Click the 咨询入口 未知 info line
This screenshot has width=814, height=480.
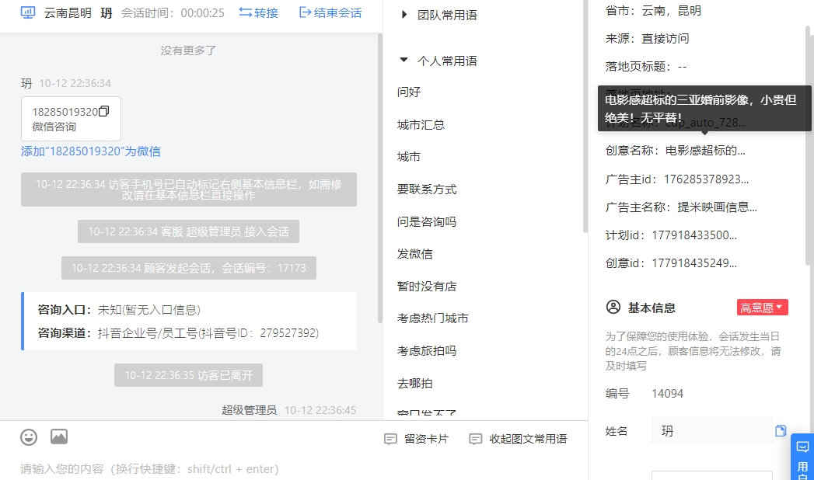(119, 310)
